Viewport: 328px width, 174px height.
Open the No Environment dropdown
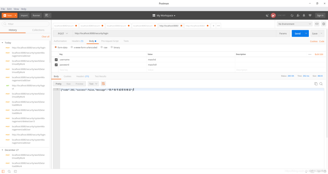coord(294,24)
